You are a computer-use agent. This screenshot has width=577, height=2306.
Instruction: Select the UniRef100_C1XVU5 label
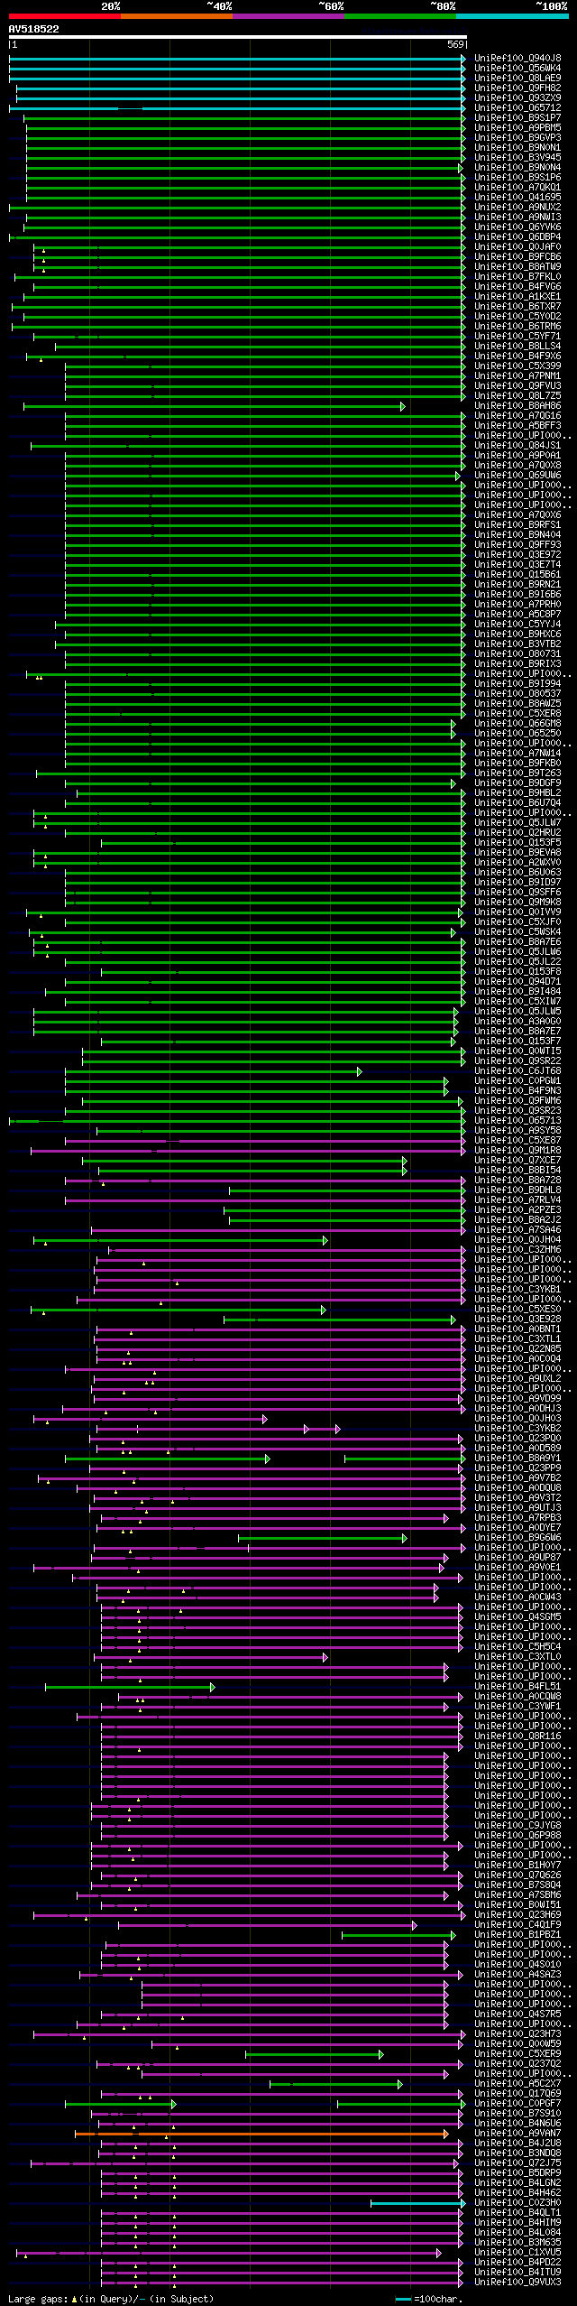[x=517, y=2253]
